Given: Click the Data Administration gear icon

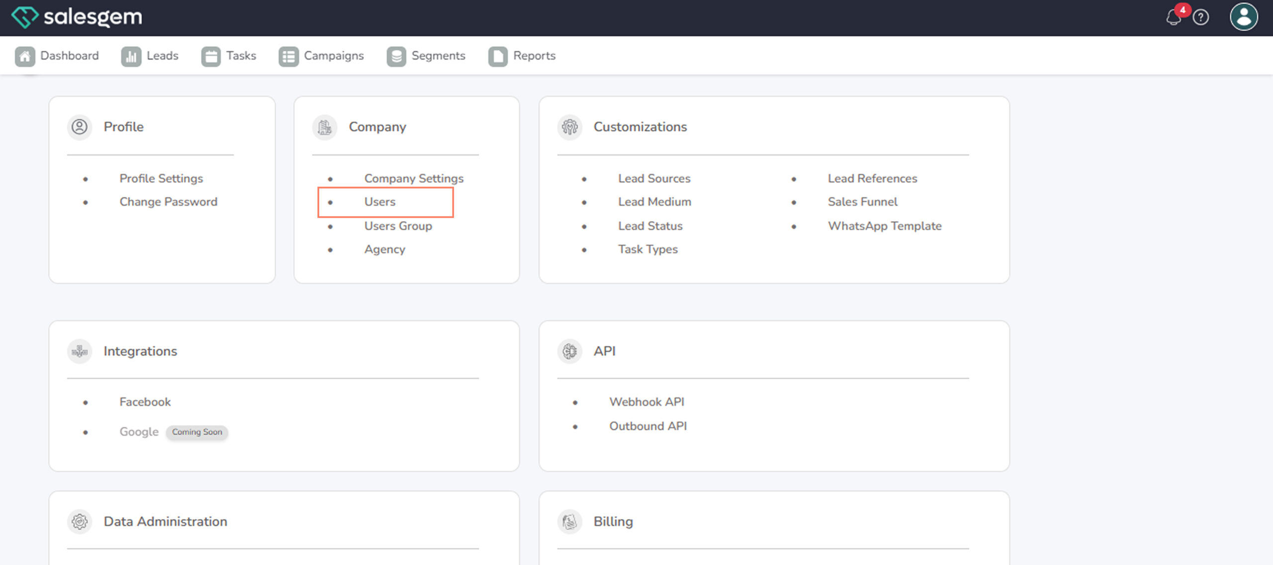Looking at the screenshot, I should tap(80, 522).
